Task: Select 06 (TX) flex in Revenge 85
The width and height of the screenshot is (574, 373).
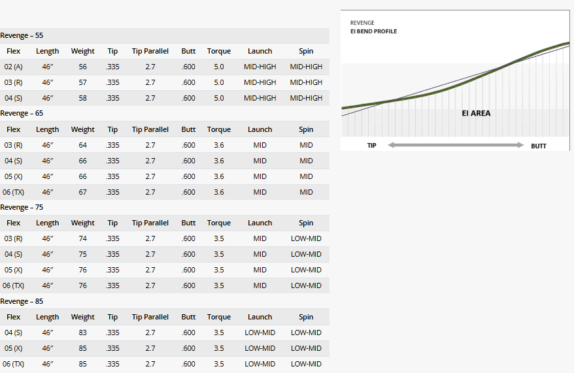Action: tap(13, 365)
